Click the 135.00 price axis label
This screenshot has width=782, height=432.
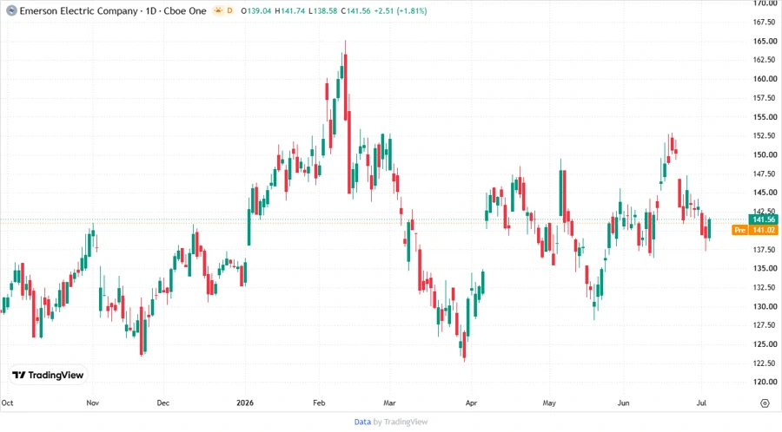(x=765, y=268)
